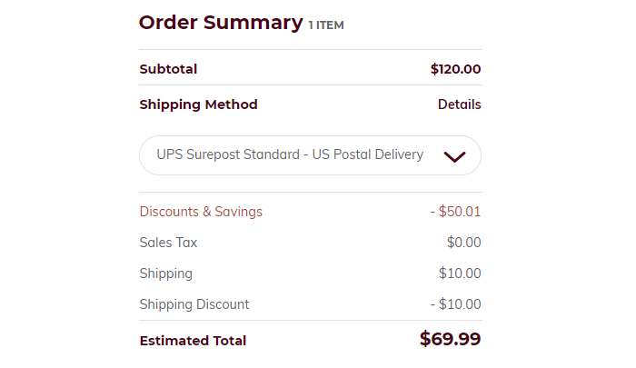Image resolution: width=636 pixels, height=368 pixels.
Task: Click the Estimated Total label
Action: click(193, 341)
